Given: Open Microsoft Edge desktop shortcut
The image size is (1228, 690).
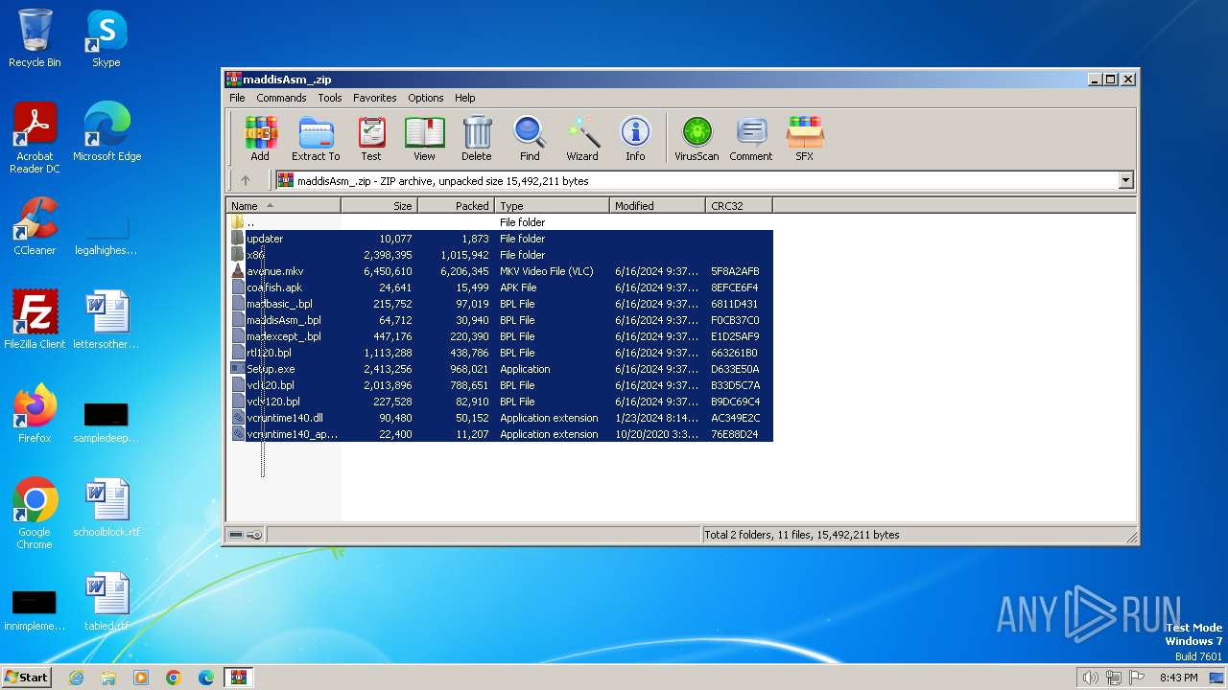Looking at the screenshot, I should point(106,132).
